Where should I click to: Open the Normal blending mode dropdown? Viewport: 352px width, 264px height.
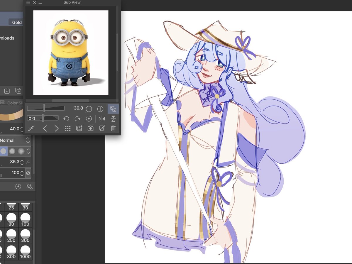coord(15,140)
